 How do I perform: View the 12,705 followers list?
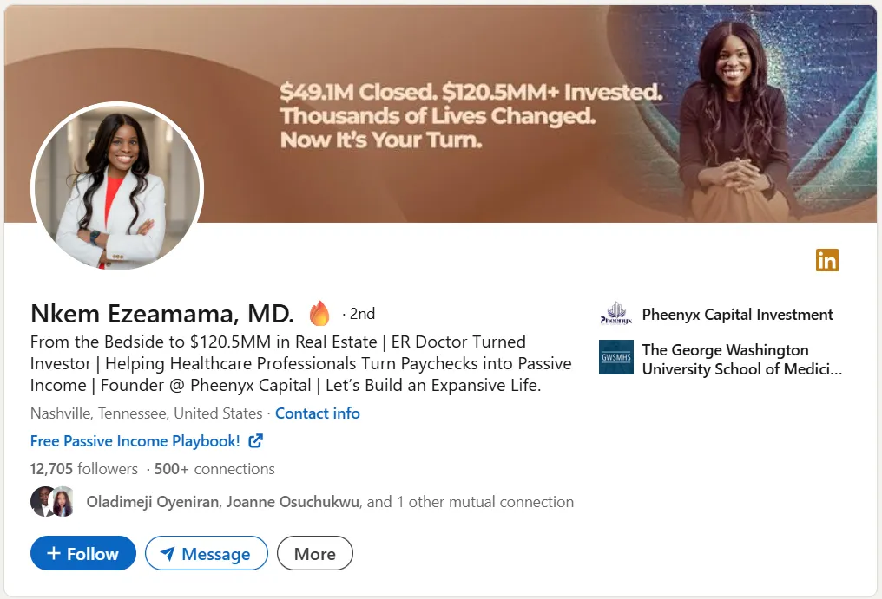pyautogui.click(x=83, y=469)
